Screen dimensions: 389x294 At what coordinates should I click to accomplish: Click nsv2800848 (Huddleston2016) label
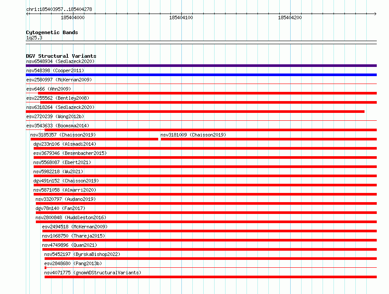tap(71, 217)
